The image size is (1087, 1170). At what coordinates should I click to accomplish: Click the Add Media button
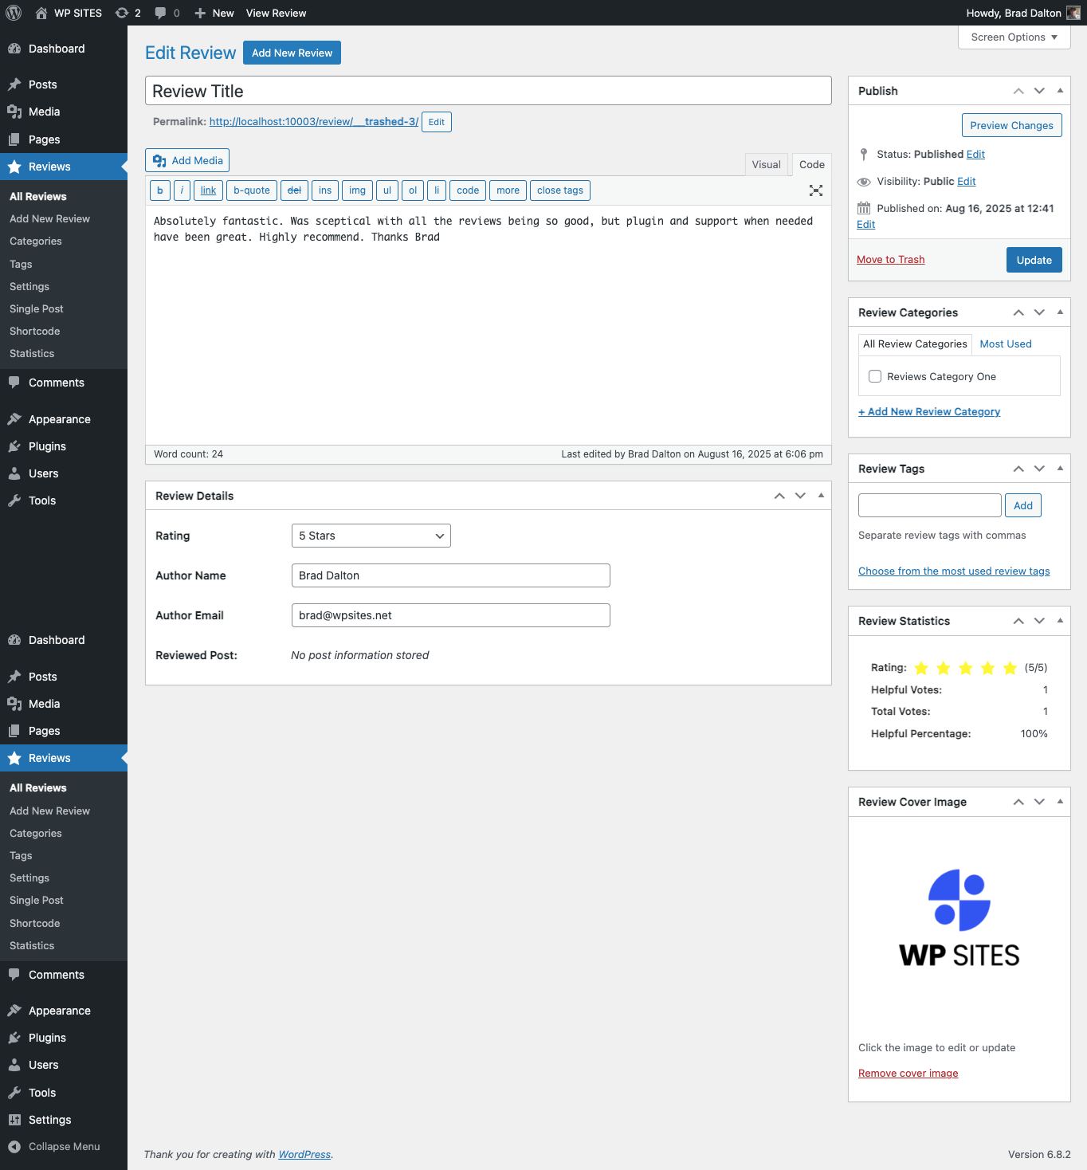187,160
